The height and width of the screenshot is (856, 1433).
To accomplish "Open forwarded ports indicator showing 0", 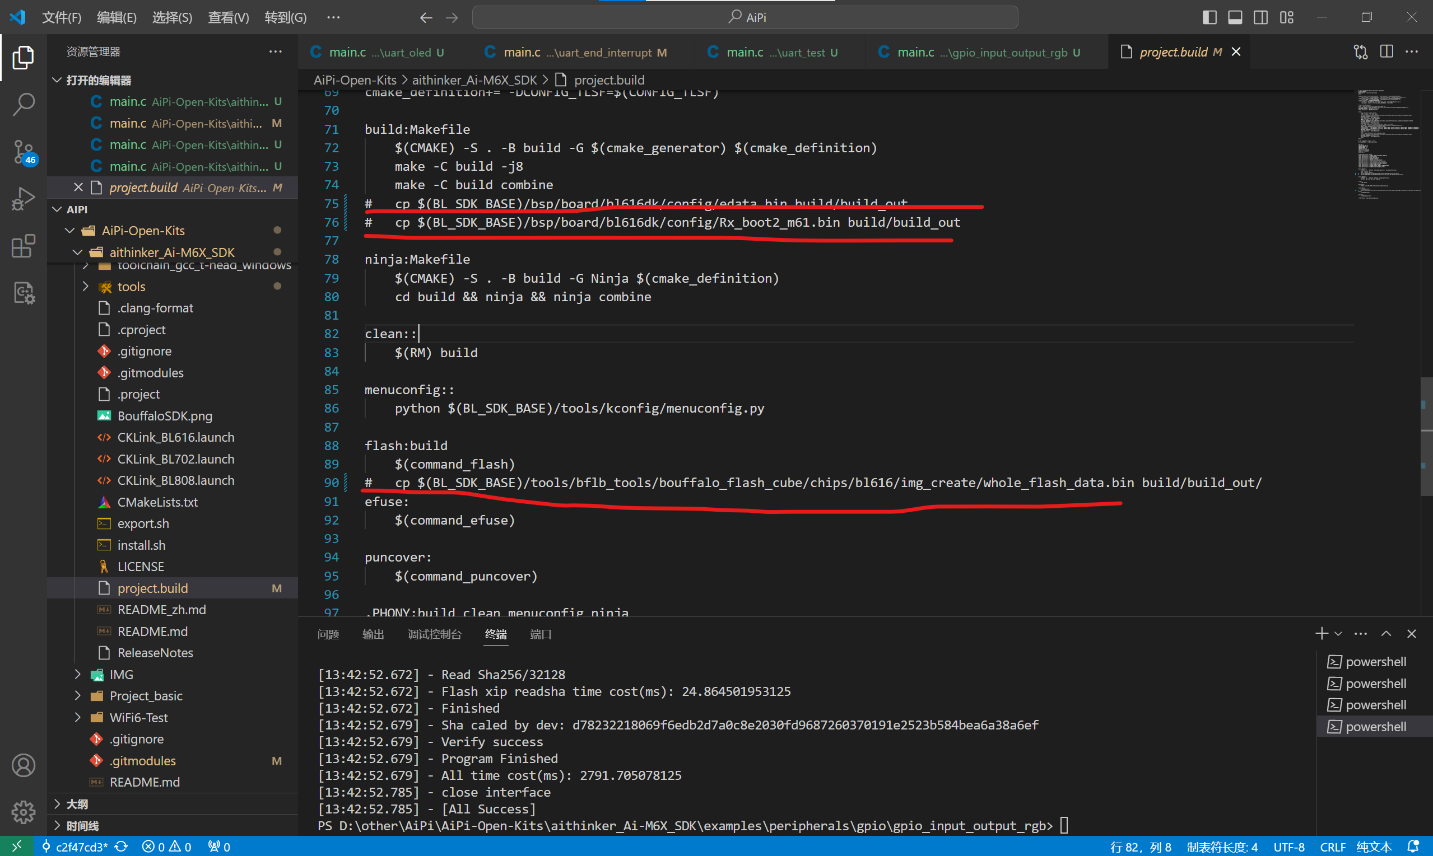I will click(x=219, y=847).
